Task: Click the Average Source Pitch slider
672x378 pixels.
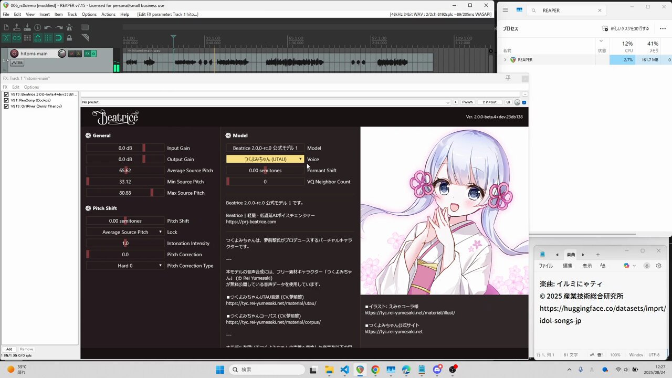Action: (125, 171)
